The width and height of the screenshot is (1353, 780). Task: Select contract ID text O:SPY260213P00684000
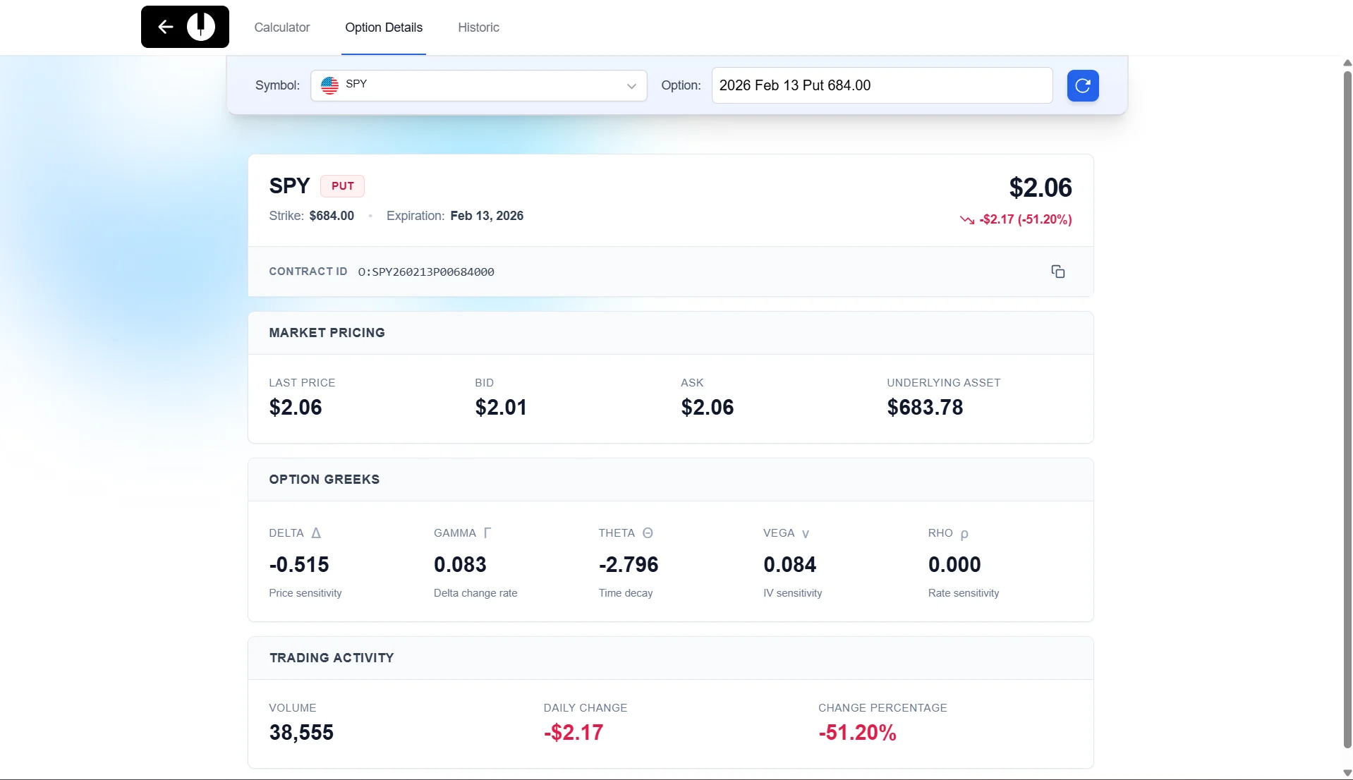pos(426,272)
